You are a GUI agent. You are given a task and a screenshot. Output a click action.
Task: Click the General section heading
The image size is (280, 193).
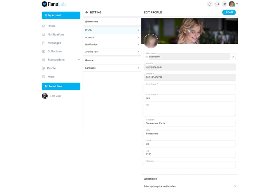pos(89,61)
